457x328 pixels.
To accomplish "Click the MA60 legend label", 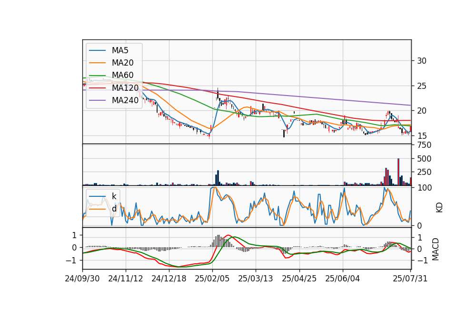I will click(x=122, y=75).
